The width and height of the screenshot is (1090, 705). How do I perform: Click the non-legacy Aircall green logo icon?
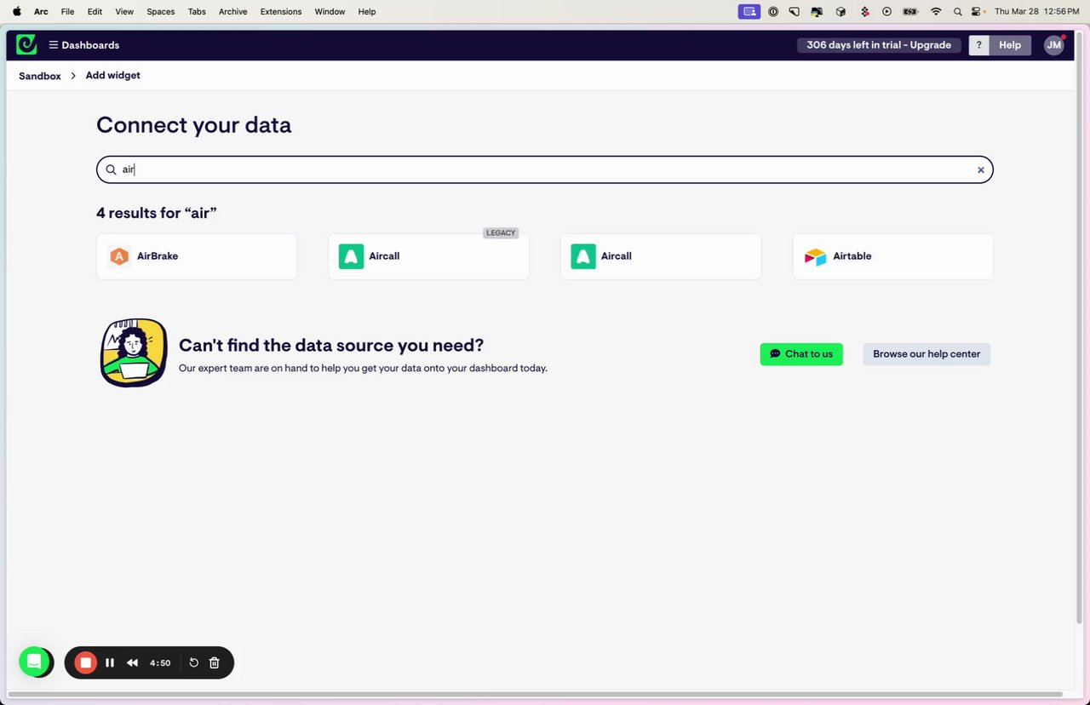[583, 256]
